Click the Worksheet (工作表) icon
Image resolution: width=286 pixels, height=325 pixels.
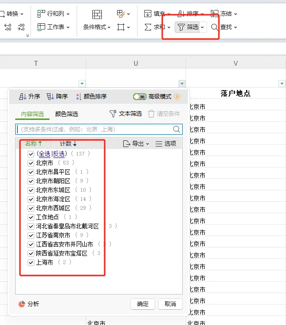pos(41,27)
